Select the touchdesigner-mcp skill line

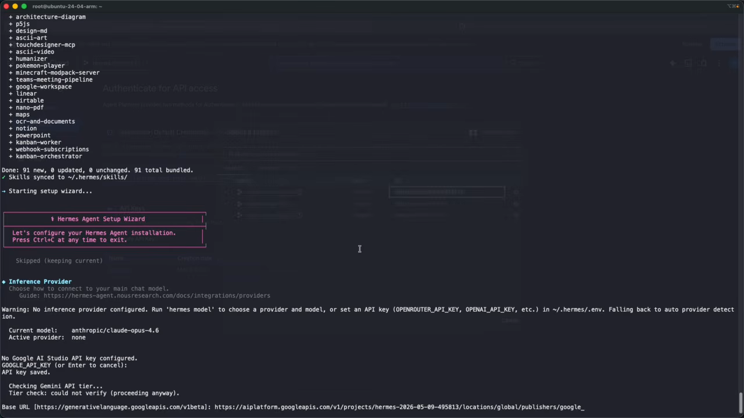click(42, 45)
